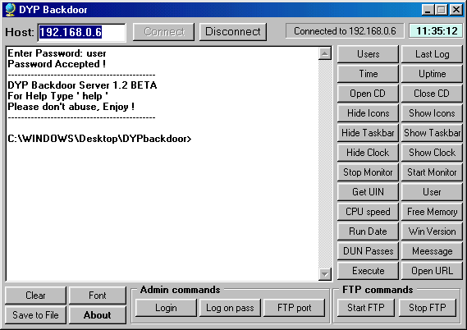Click the Hide Clock button
Screen dimensions: 467x330
tap(368, 153)
